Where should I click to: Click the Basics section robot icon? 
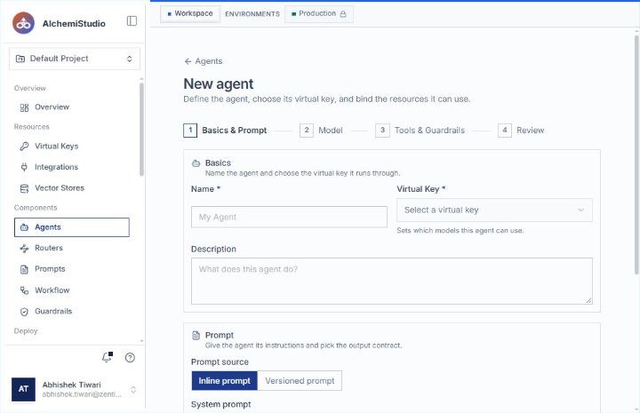click(196, 163)
